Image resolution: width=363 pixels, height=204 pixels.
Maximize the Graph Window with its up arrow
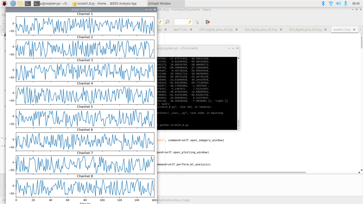pos(151,10)
